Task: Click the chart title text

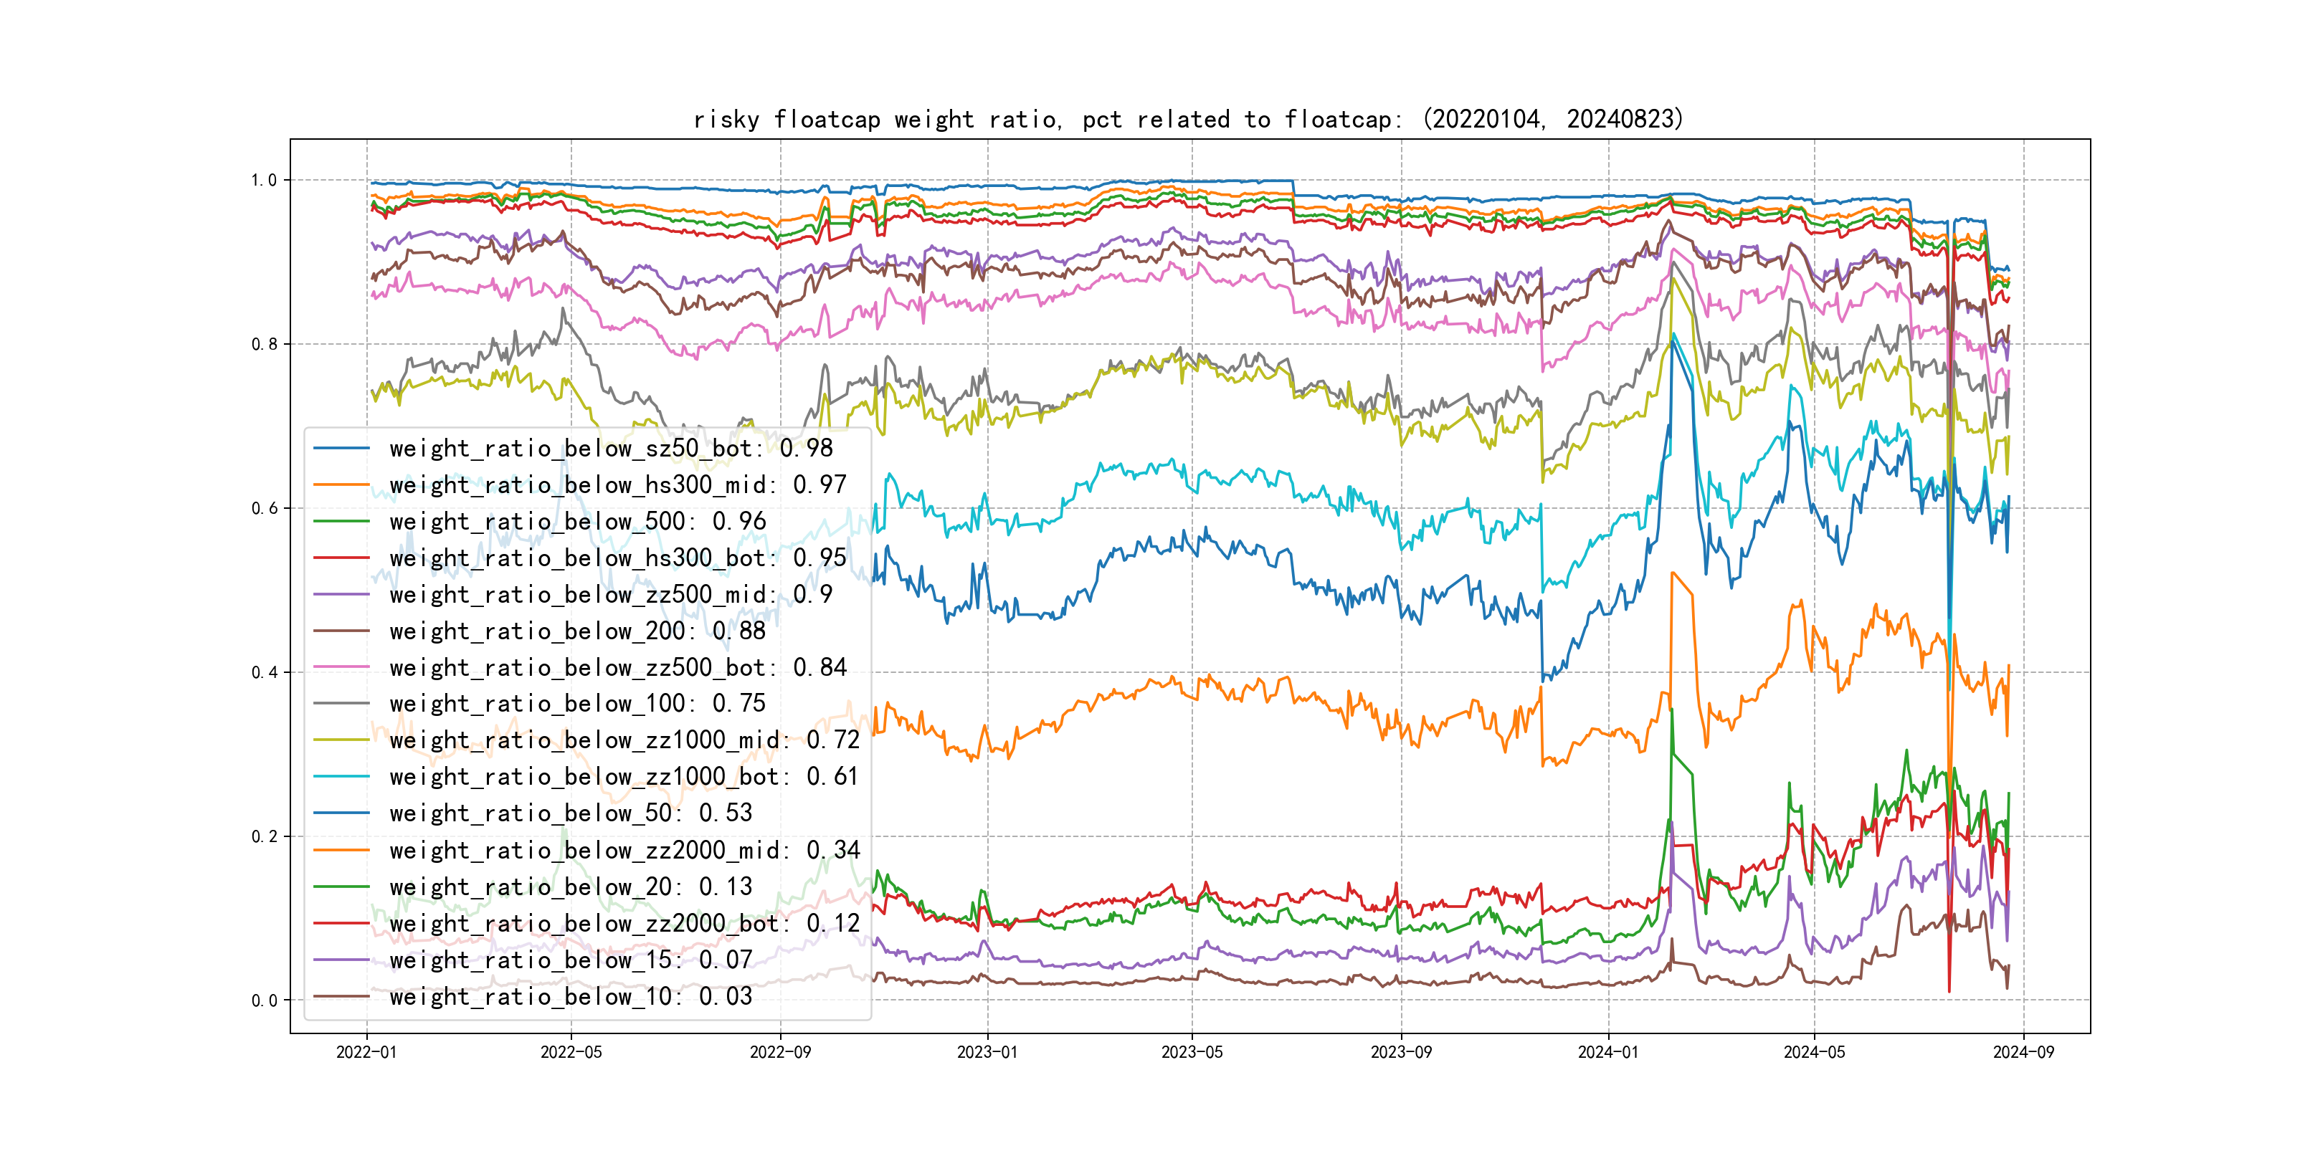Action: coord(1187,119)
